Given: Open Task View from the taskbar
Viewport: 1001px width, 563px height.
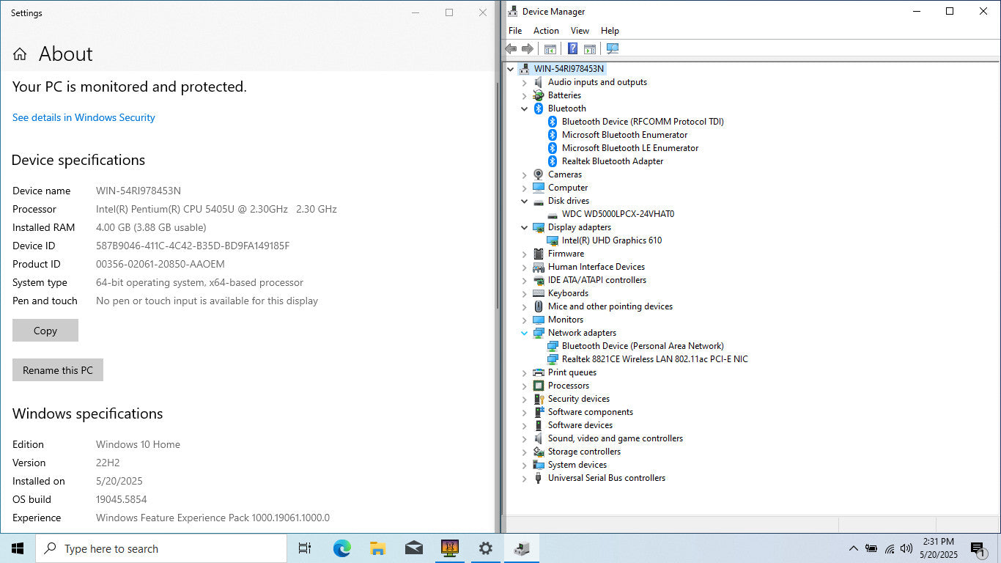Looking at the screenshot, I should pos(305,548).
